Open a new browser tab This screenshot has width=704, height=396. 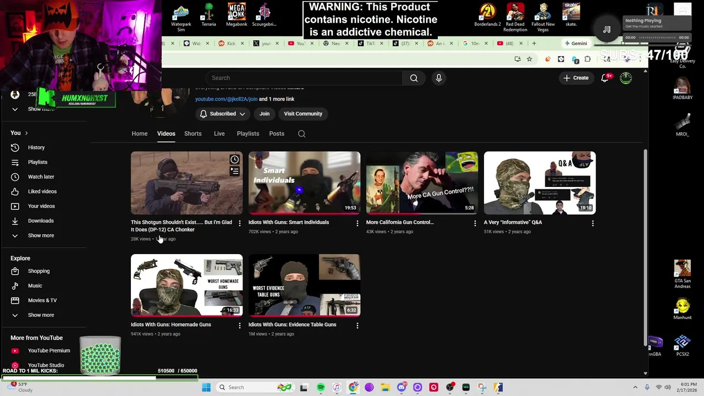tap(533, 43)
